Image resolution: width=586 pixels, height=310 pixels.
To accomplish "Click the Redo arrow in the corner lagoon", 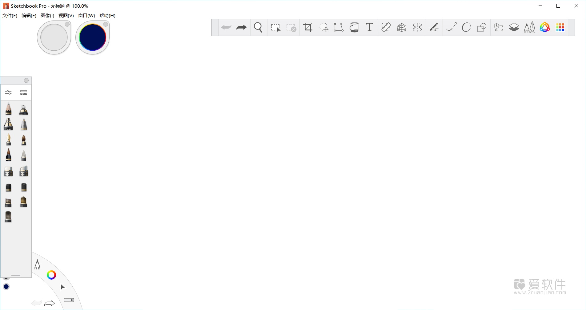I will [49, 303].
